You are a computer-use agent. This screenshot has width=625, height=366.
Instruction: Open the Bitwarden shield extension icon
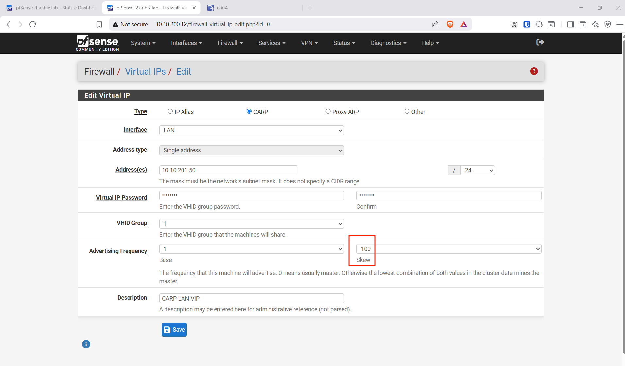527,24
